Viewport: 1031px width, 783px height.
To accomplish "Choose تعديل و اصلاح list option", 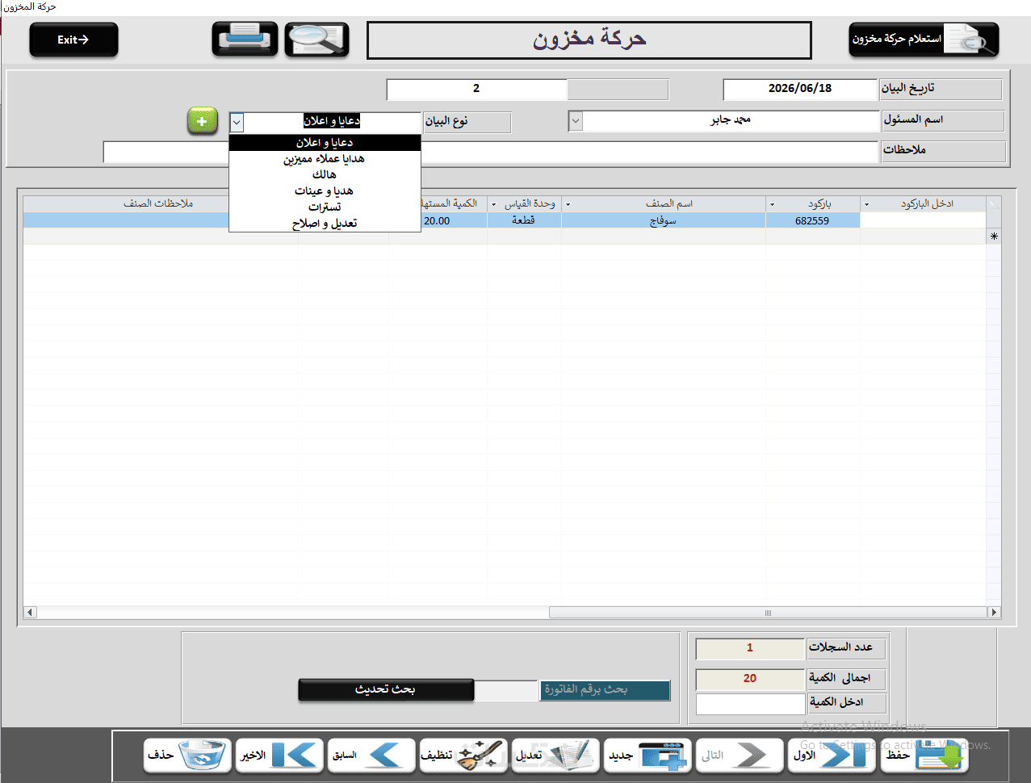I will (x=325, y=224).
